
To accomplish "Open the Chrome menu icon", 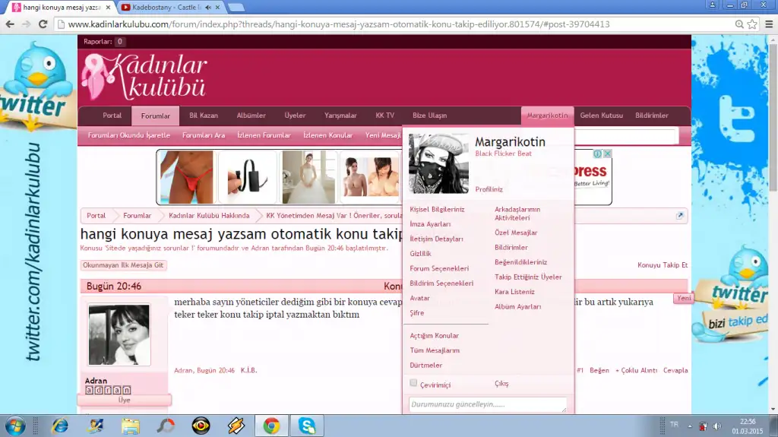I will click(769, 24).
